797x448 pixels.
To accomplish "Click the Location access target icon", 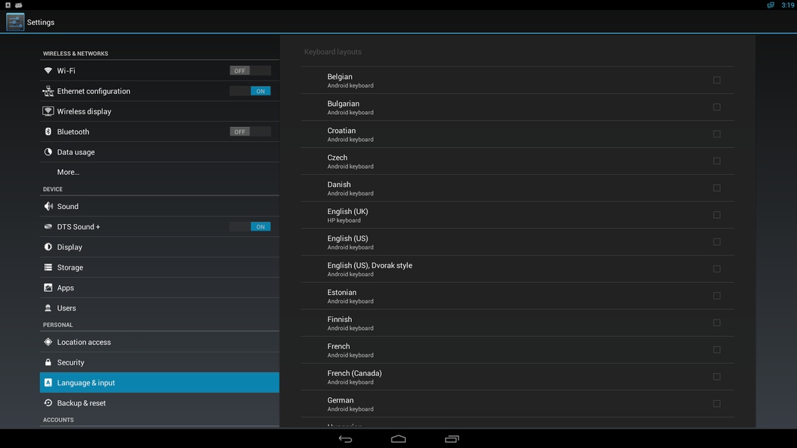I will (48, 342).
